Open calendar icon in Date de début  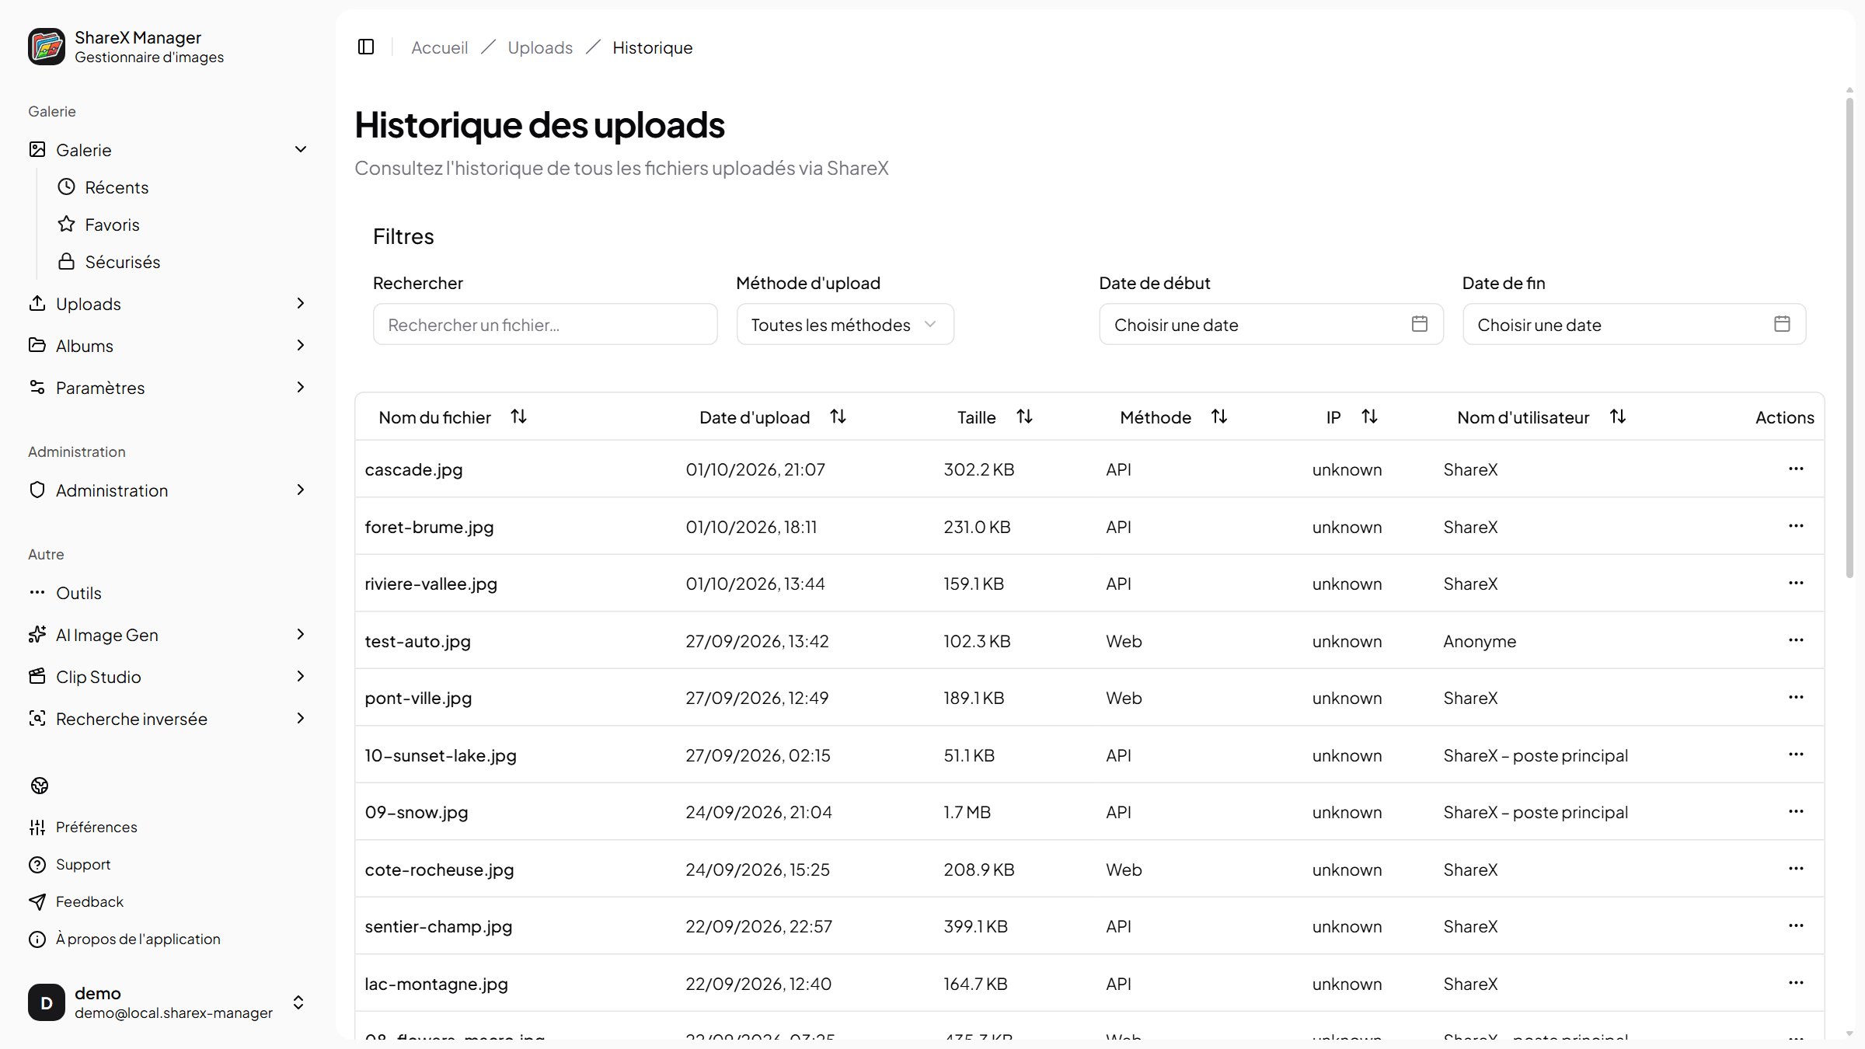1419,324
